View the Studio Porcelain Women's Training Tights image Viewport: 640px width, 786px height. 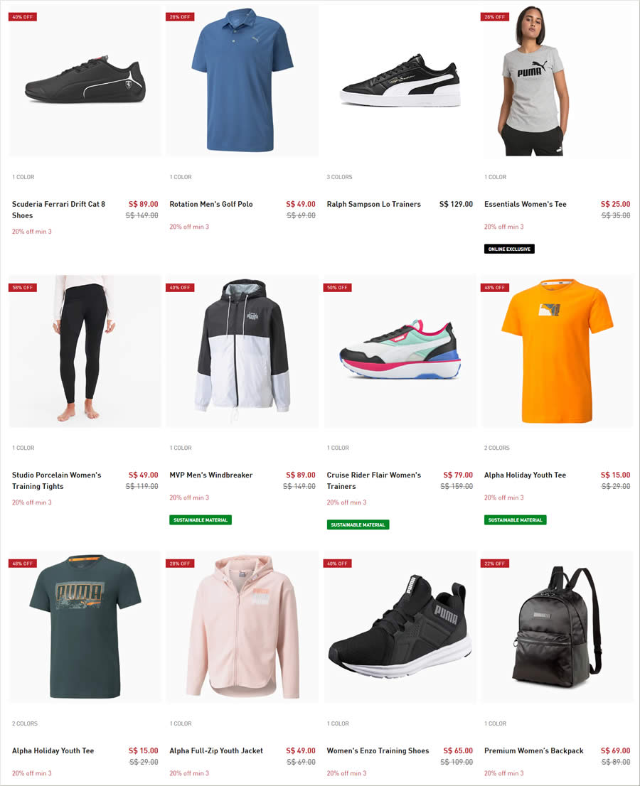pyautogui.click(x=85, y=351)
